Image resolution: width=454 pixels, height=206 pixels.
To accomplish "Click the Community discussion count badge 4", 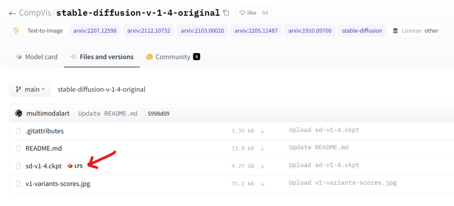I will tap(197, 57).
